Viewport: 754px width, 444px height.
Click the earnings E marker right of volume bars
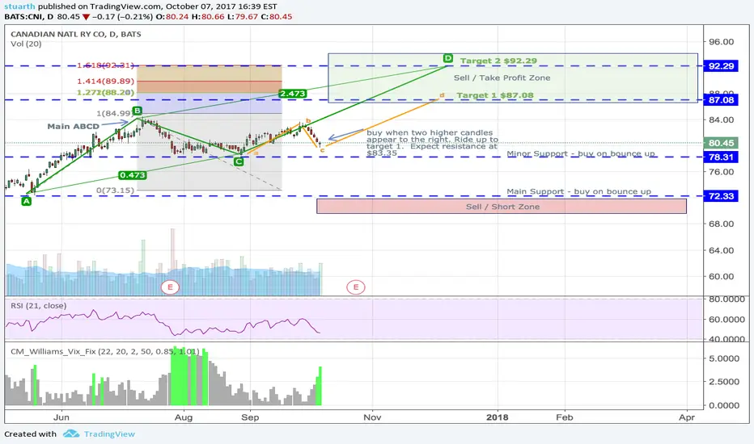tap(356, 287)
